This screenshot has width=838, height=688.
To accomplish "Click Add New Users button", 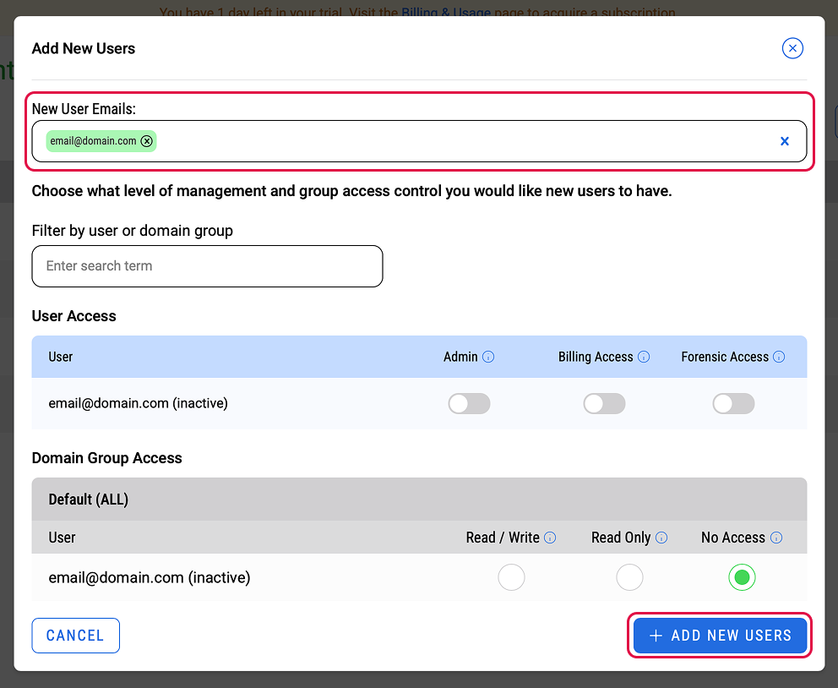I will tap(720, 636).
